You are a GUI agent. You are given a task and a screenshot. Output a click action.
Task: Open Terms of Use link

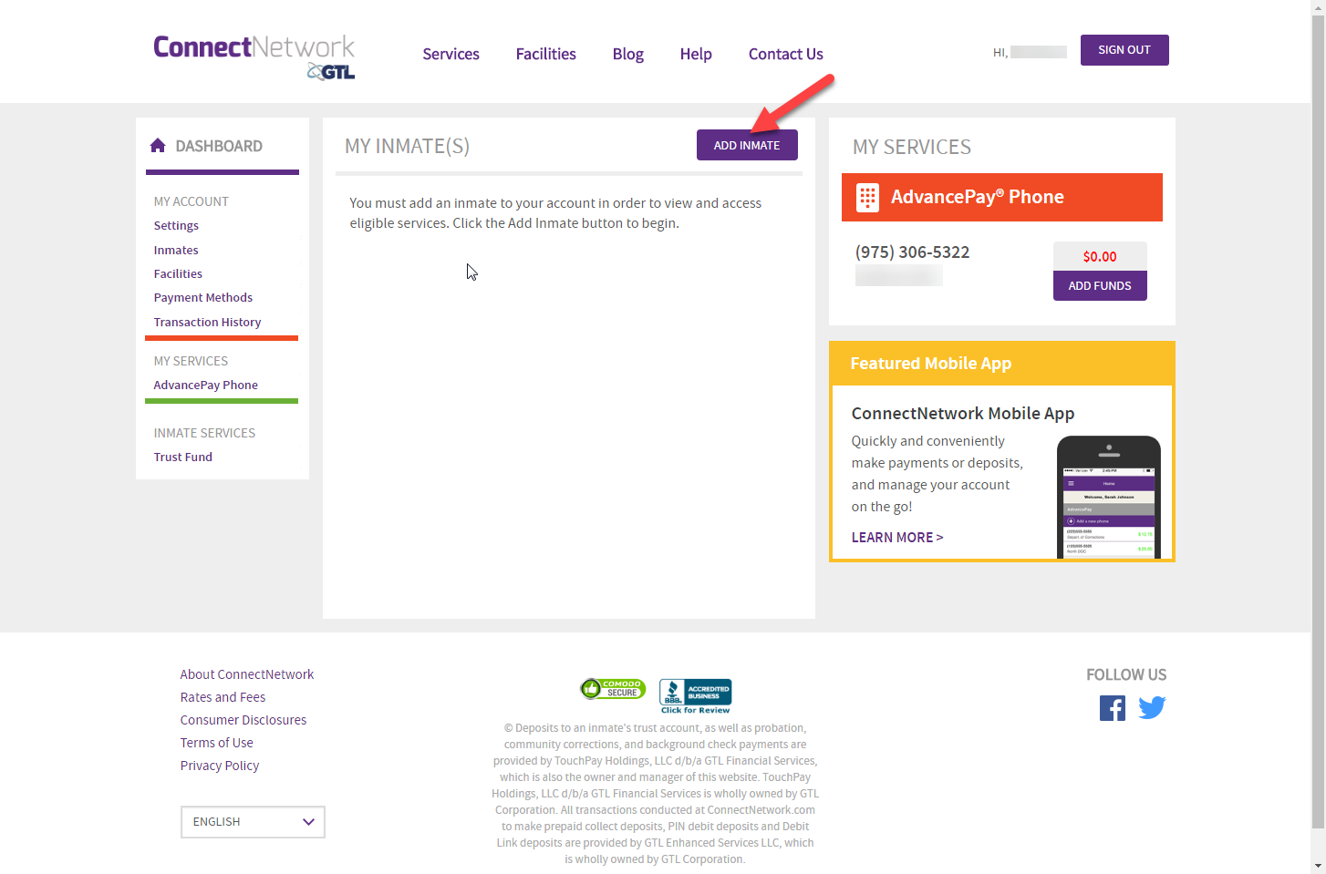pyautogui.click(x=217, y=743)
